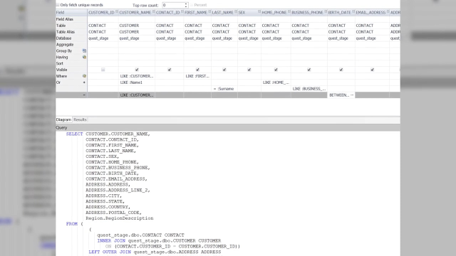Toggle Only fetch unique records checkbox

point(58,5)
